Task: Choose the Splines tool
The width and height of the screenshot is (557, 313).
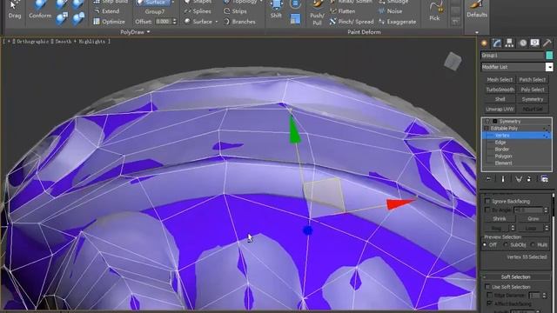Action: pyautogui.click(x=198, y=11)
